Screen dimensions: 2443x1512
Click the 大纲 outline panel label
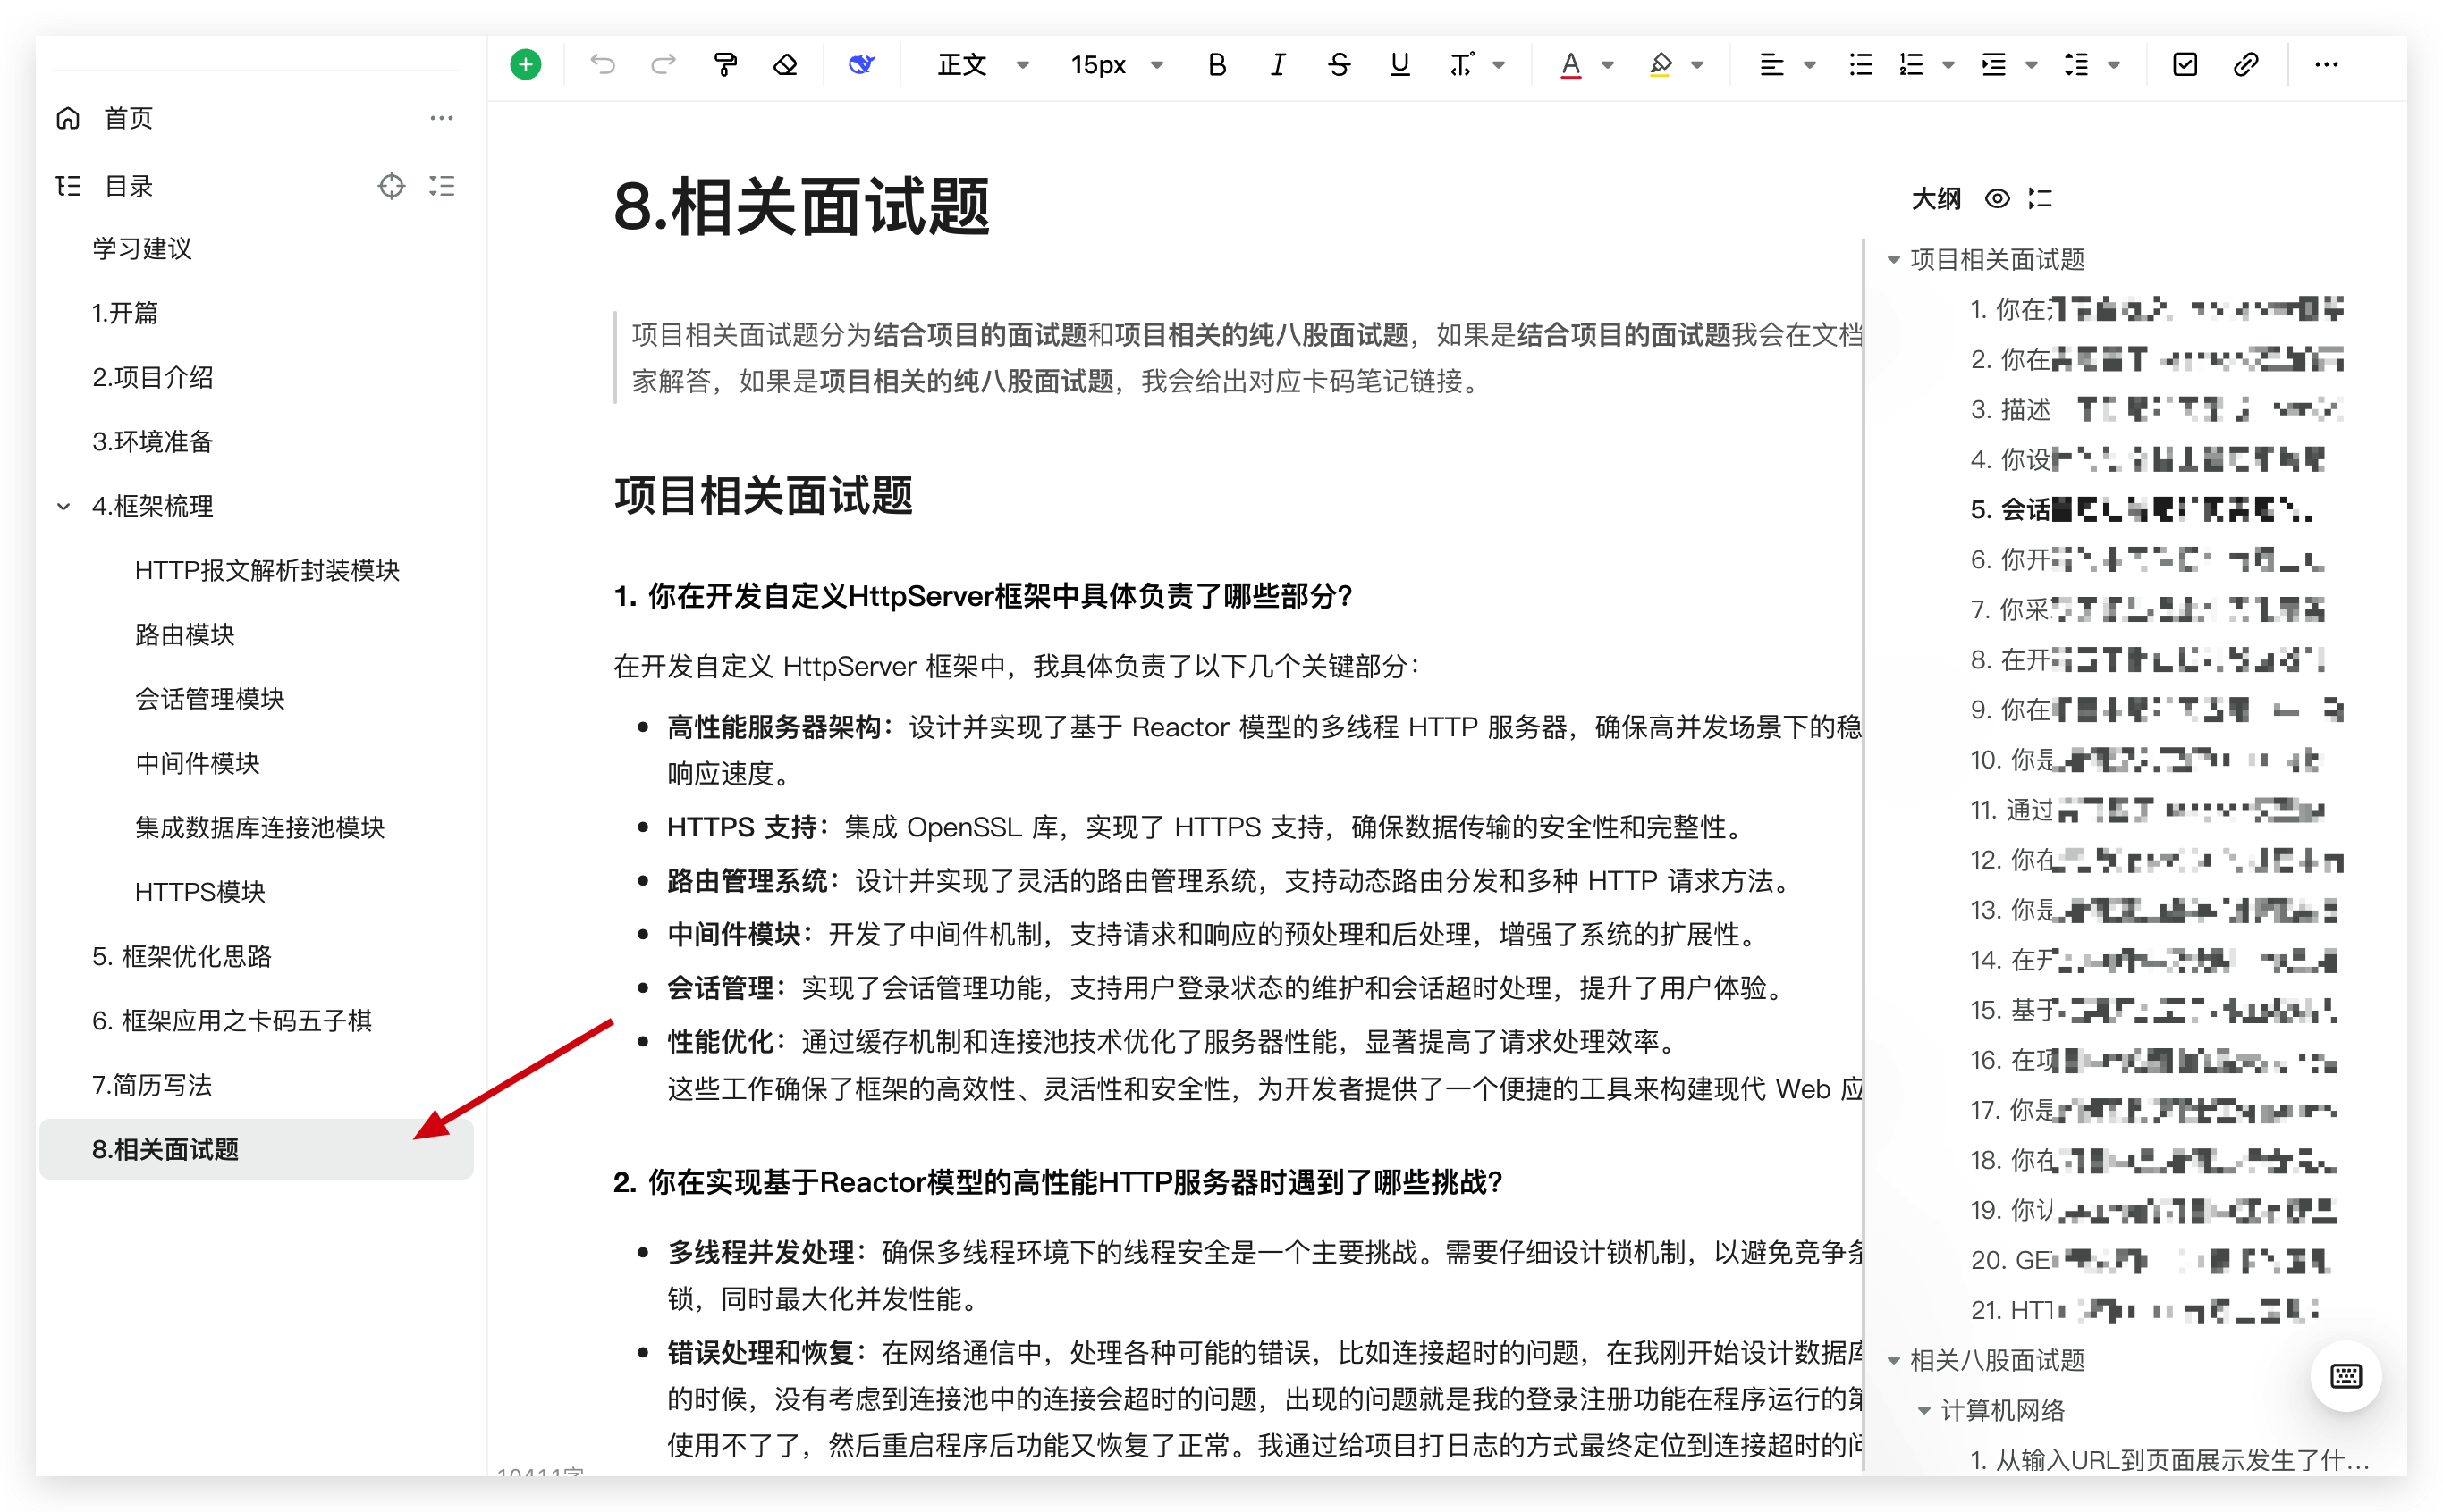1936,199
